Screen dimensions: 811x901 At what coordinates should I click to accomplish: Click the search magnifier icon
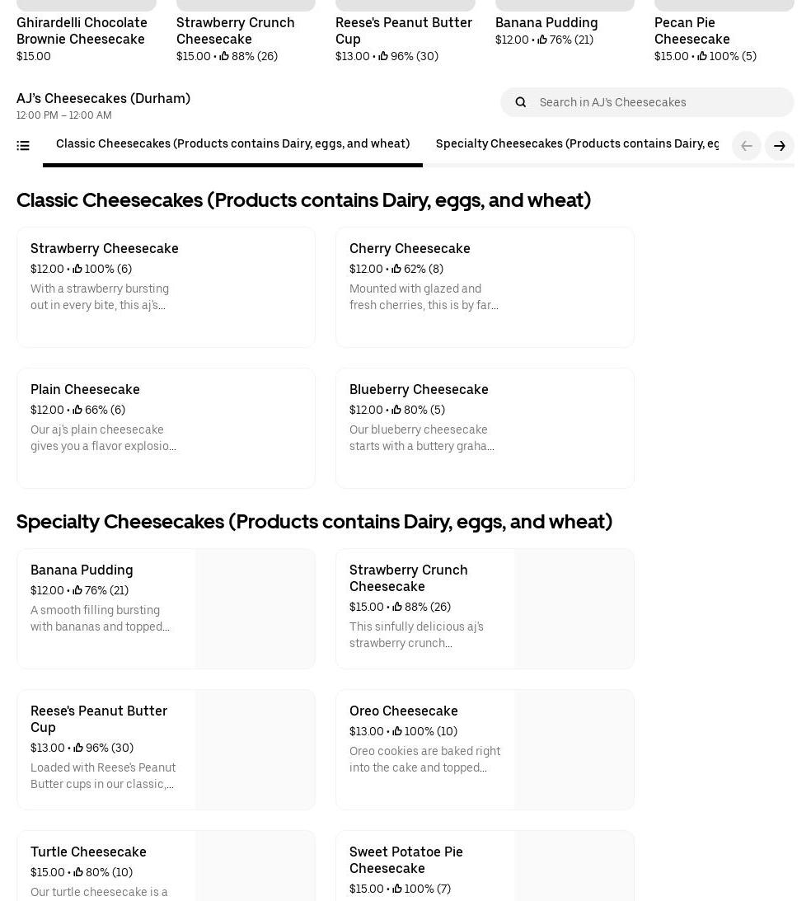520,102
